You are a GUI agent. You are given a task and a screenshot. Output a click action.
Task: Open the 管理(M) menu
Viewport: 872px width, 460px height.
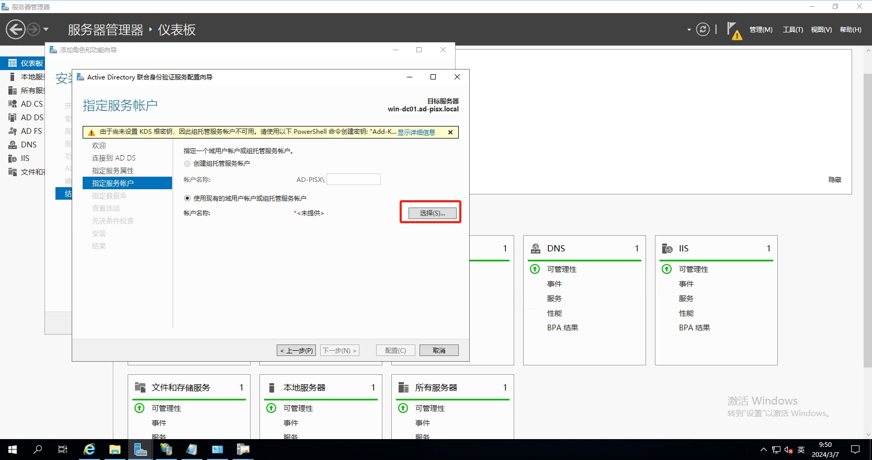click(761, 30)
